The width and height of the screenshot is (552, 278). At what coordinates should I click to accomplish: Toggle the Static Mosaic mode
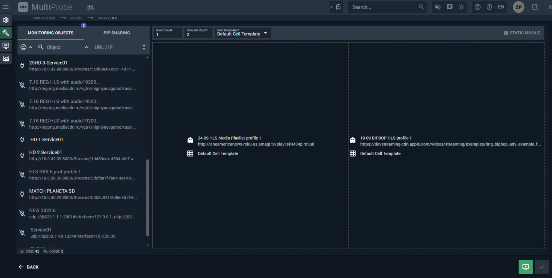522,33
